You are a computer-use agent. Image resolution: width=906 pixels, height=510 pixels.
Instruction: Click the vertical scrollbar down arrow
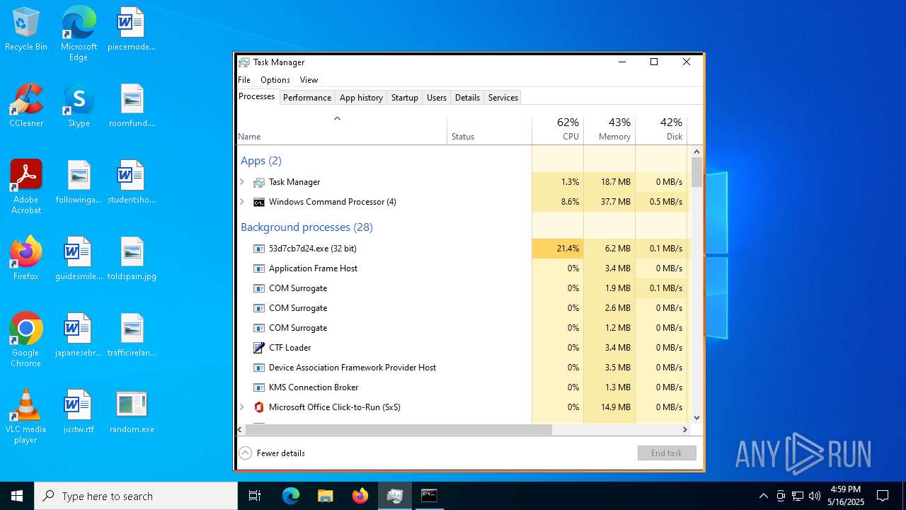coord(696,418)
